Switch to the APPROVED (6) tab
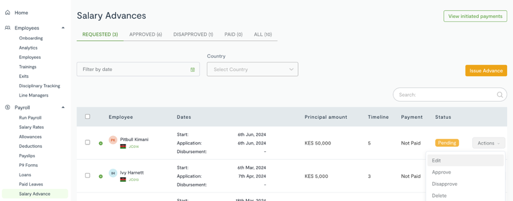 pos(146,34)
